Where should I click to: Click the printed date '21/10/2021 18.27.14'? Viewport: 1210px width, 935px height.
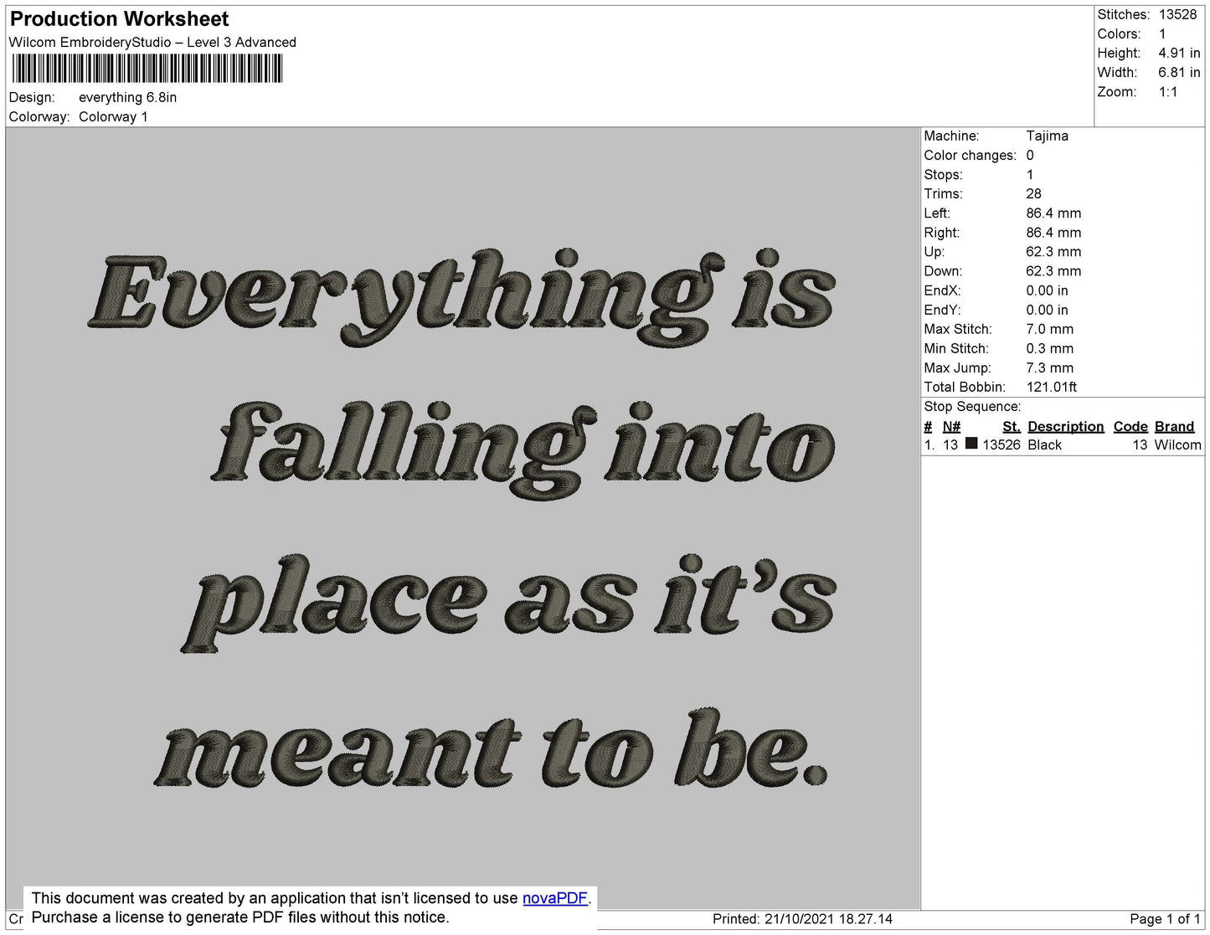(828, 918)
